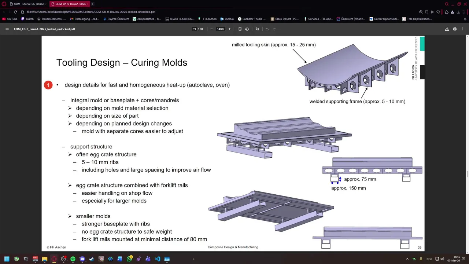
Task: Show hidden system tray icons chevron
Action: coord(407,259)
